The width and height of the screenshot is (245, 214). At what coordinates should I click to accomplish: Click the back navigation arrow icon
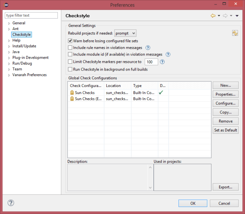point(213,16)
